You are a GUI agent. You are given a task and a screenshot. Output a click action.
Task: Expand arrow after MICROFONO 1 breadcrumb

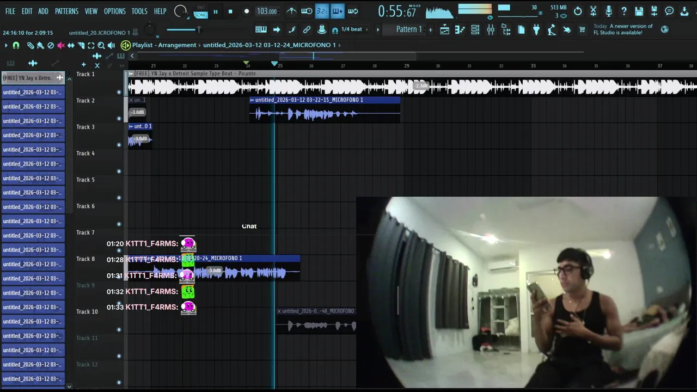340,45
